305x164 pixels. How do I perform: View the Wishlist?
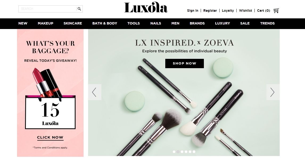coord(245,11)
